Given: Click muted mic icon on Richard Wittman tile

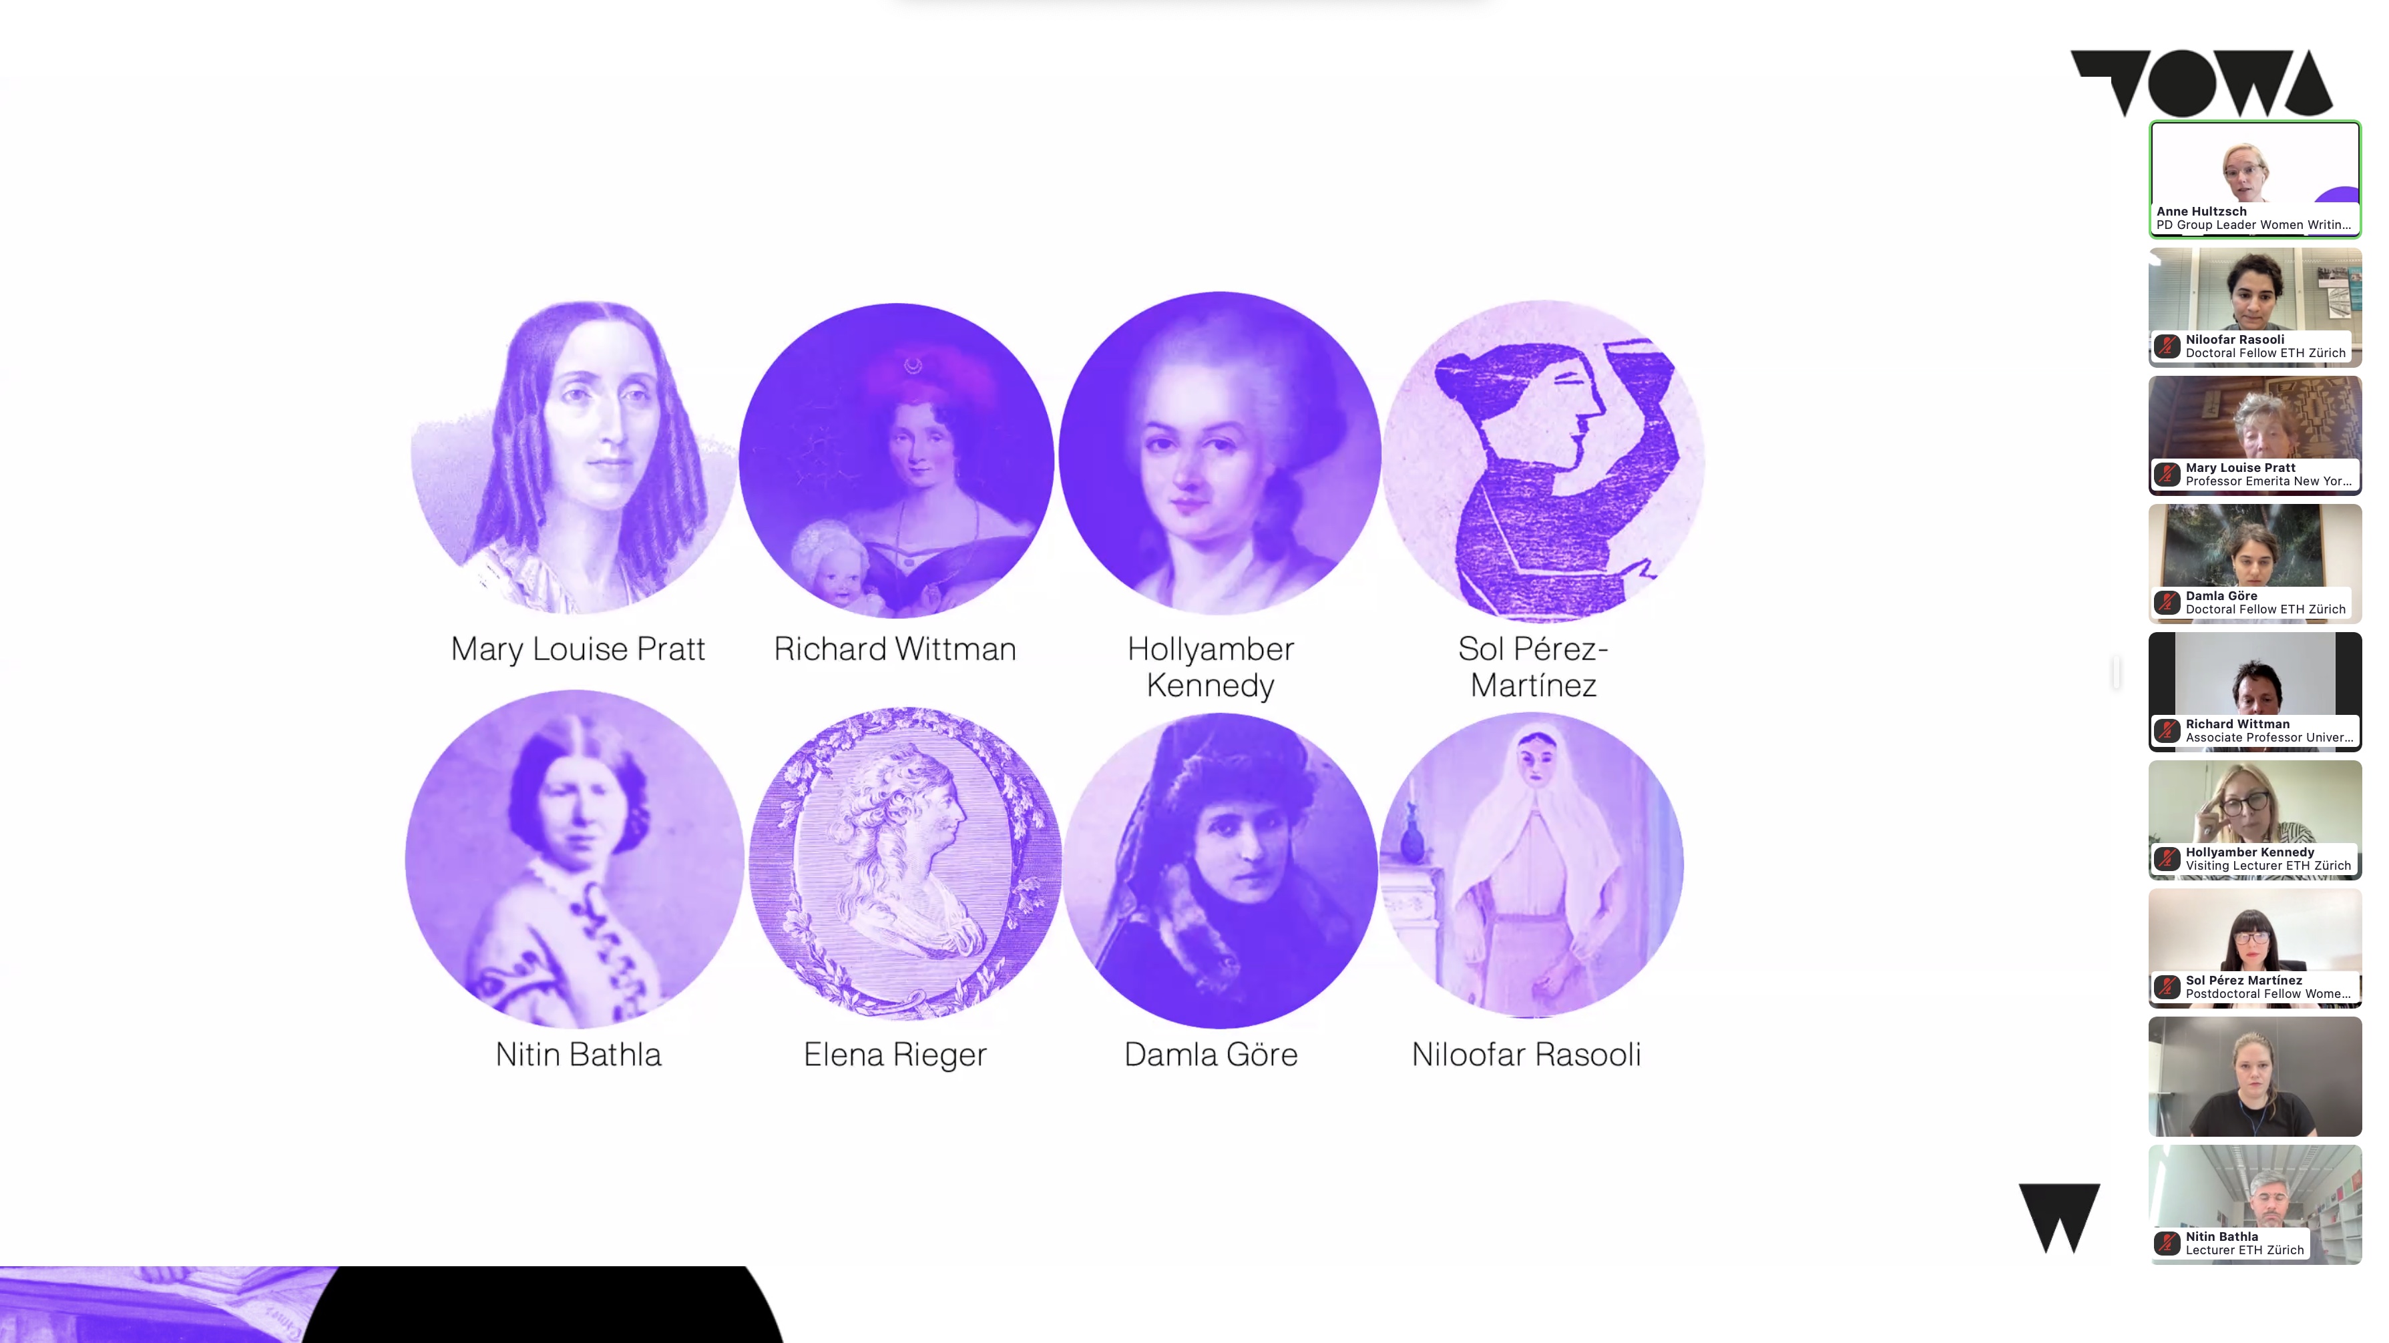Looking at the screenshot, I should tap(2167, 730).
